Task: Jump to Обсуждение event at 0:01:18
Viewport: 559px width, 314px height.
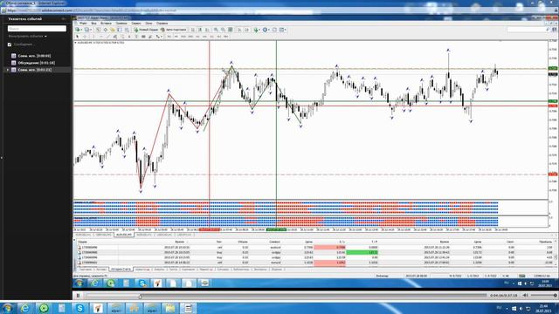Action: 36,63
